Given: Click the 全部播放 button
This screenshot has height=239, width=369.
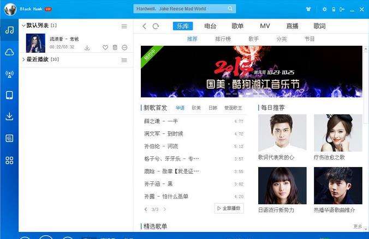Looking at the screenshot, I should point(229,209).
